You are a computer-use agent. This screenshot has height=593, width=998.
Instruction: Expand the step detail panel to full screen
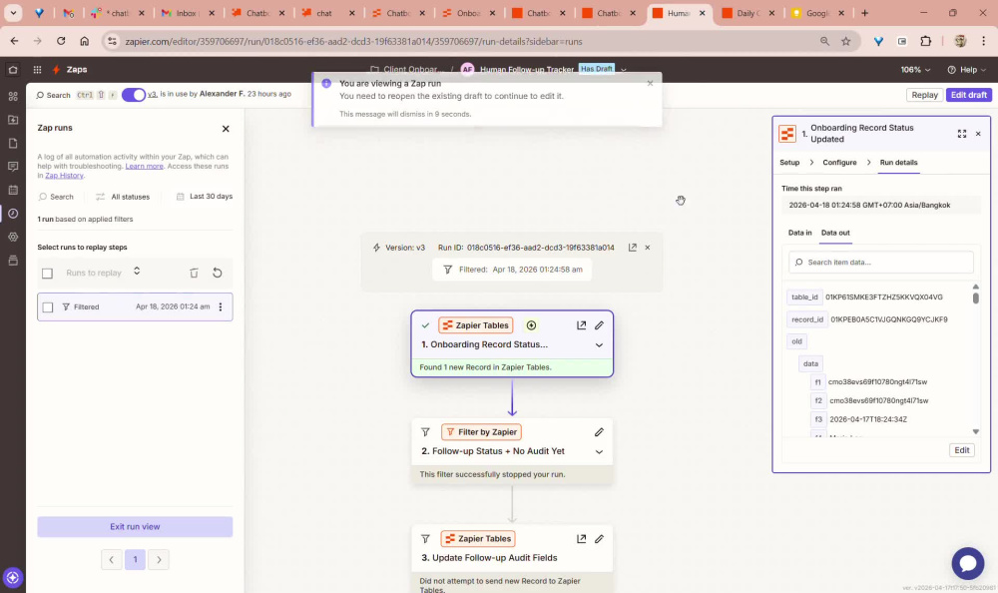pyautogui.click(x=962, y=134)
